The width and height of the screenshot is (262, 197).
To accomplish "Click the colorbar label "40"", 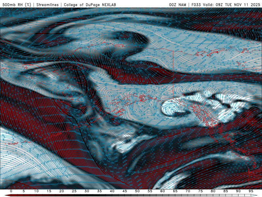I will (112, 191).
